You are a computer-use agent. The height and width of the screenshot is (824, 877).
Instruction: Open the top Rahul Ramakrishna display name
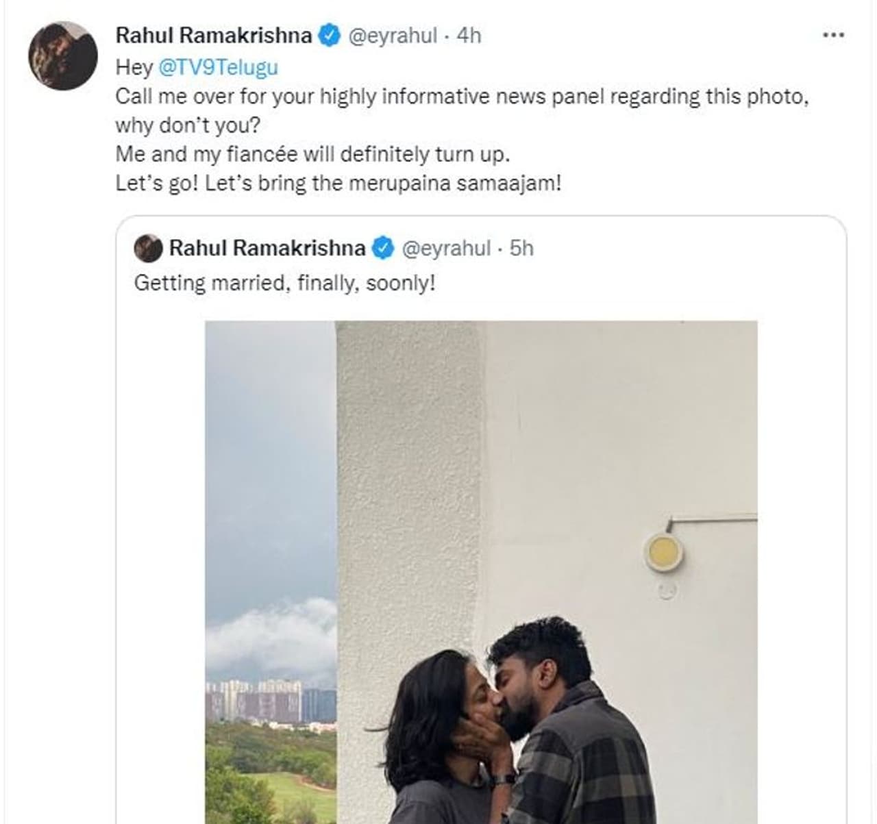click(214, 35)
